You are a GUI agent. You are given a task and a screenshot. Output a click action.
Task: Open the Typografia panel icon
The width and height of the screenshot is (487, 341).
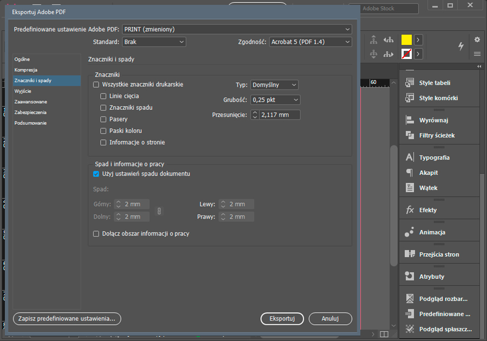(x=410, y=157)
